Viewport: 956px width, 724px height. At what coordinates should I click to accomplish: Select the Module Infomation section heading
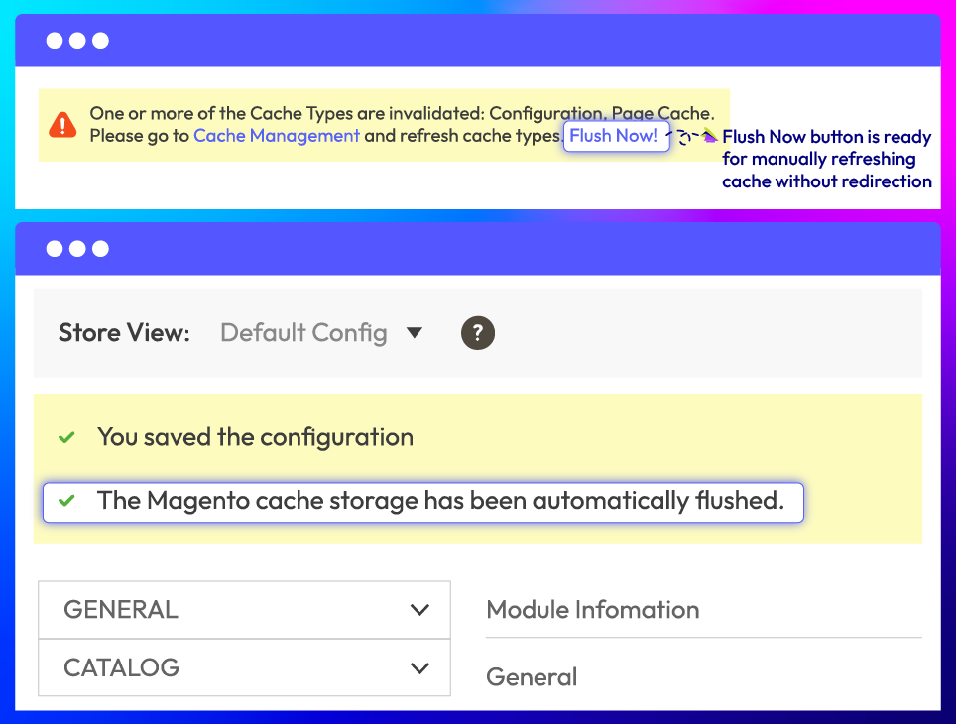pyautogui.click(x=592, y=610)
